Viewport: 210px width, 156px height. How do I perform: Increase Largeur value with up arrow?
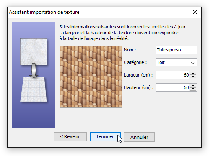(x=193, y=73)
